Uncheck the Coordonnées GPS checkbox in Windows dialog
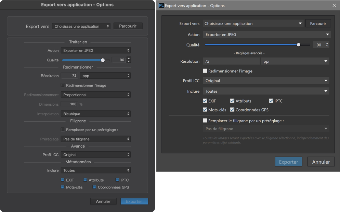 (232, 109)
